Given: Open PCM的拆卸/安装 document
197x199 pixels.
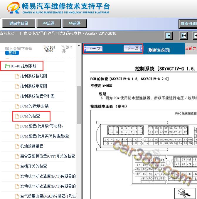Looking at the screenshot, I should (34, 106).
